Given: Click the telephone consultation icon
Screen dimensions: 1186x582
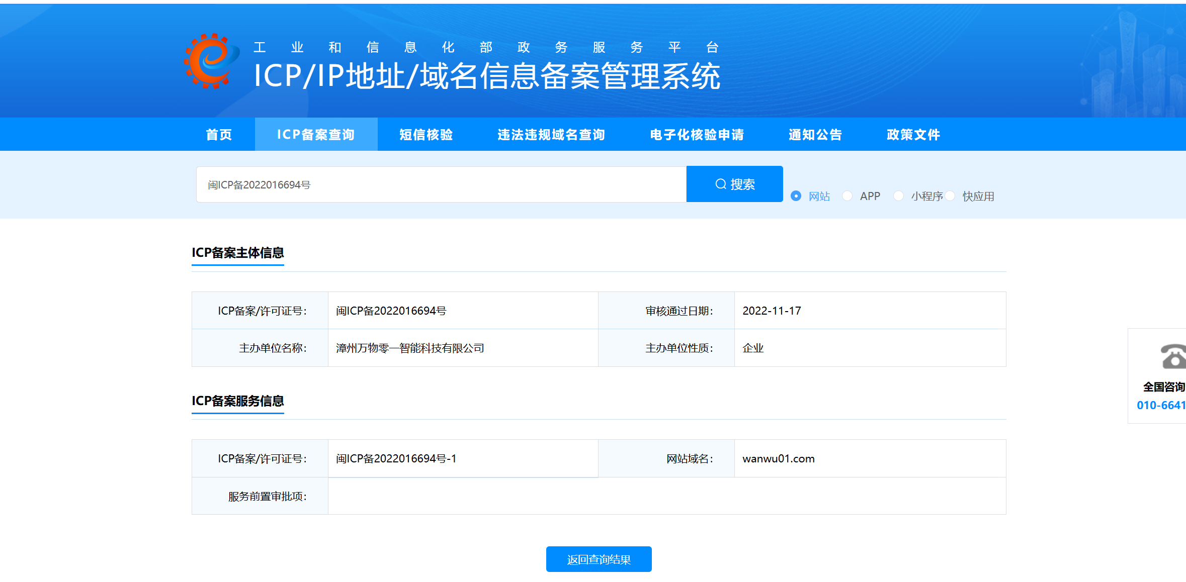Looking at the screenshot, I should 1173,356.
